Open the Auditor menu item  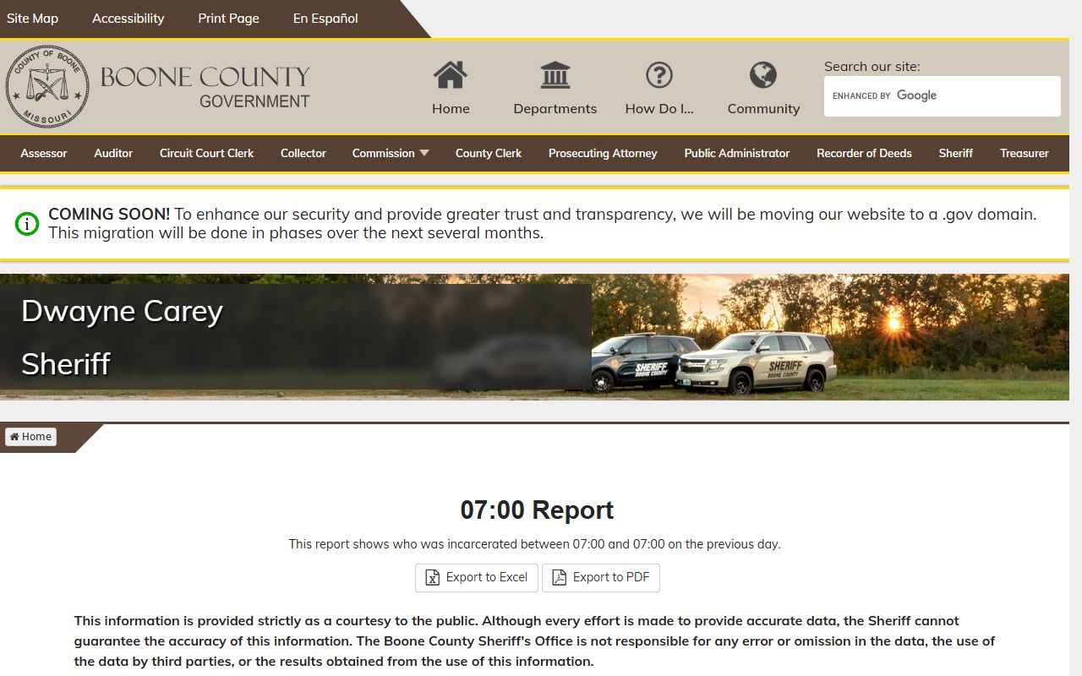113,153
